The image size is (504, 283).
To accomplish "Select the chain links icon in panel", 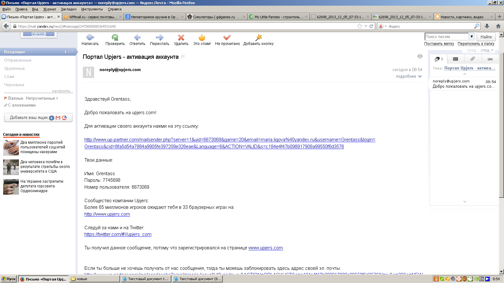I will 490,59.
